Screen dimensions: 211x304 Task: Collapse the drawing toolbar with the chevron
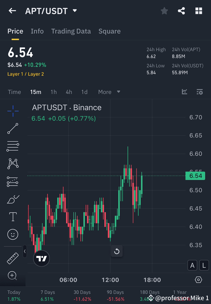pyautogui.click(x=25, y=251)
